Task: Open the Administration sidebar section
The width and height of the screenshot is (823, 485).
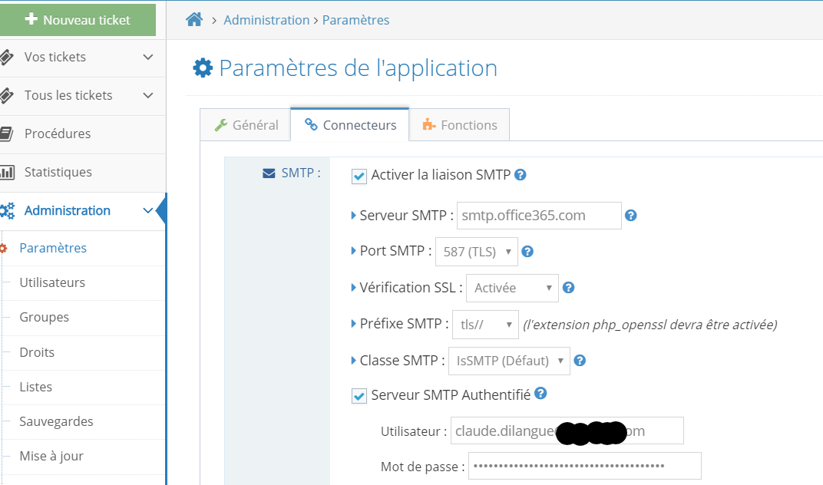Action: pos(82,211)
